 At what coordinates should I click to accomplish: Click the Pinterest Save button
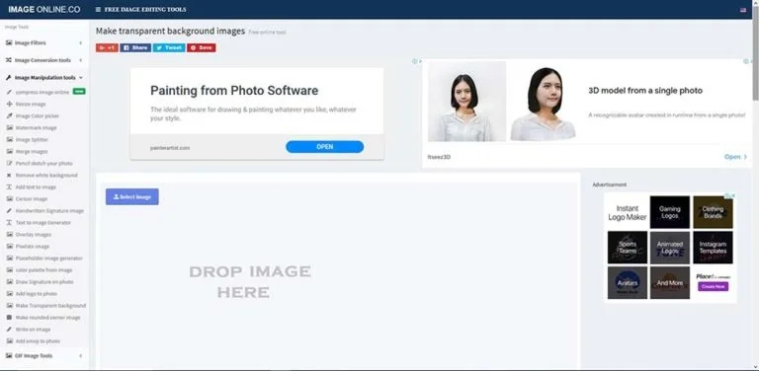pos(202,47)
